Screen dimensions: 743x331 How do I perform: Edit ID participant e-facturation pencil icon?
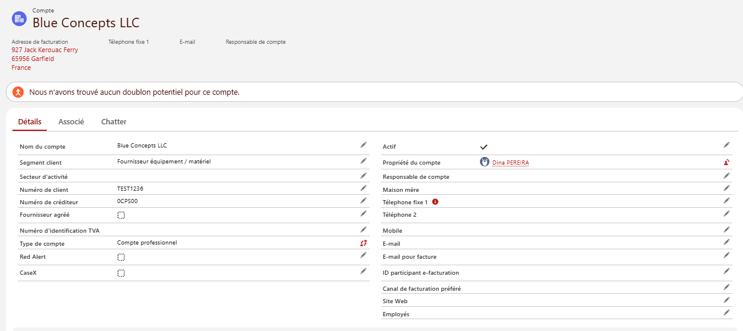click(x=726, y=271)
